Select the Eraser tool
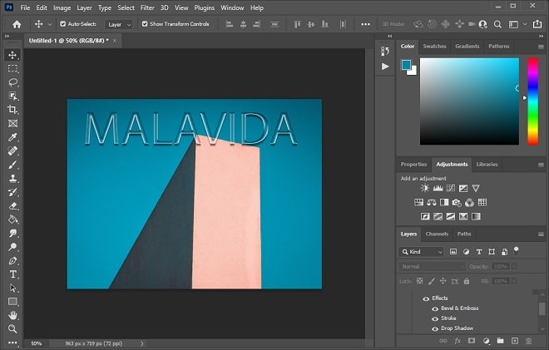This screenshot has width=549, height=350. 12,206
